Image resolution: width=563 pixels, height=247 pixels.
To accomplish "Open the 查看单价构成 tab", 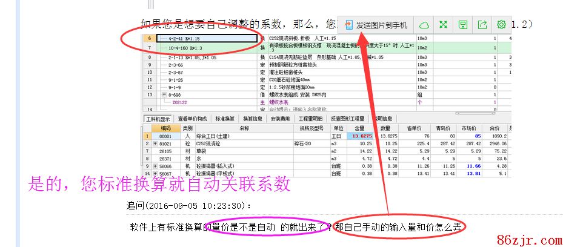I will 192,119.
